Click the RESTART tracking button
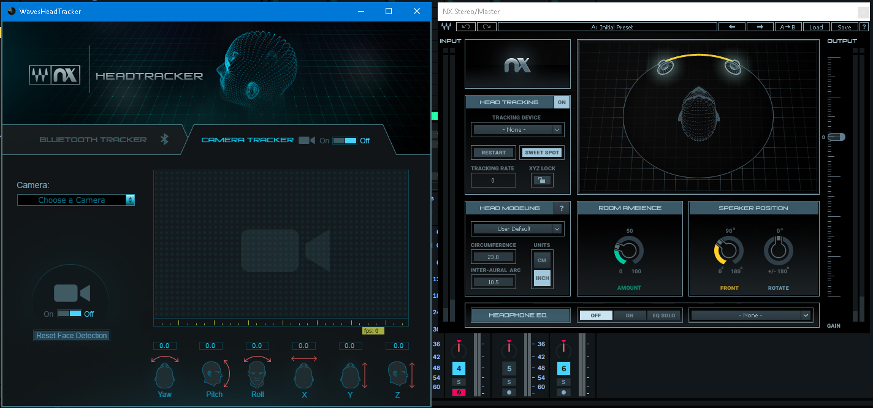This screenshot has width=873, height=408. point(494,153)
